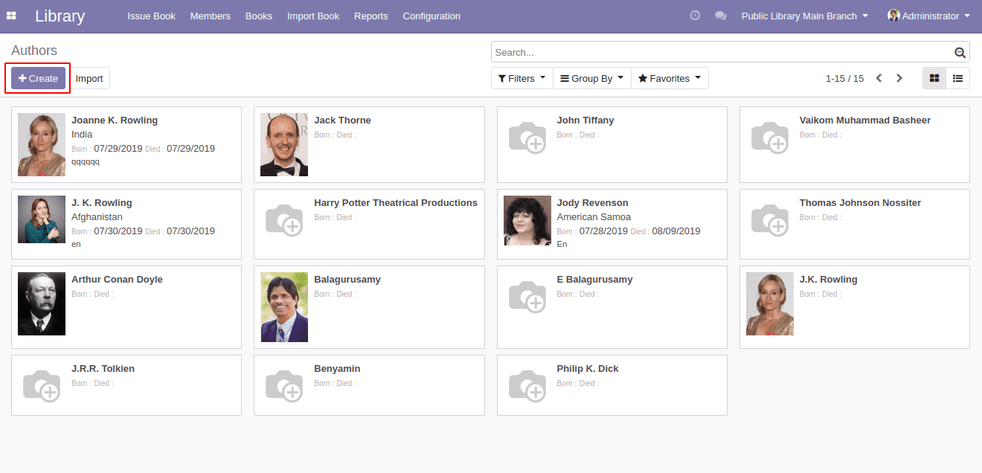Open Arthur Conan Doyle's photo thumbnail

tap(42, 303)
